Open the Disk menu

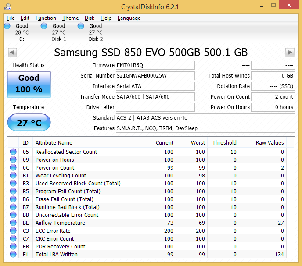point(90,18)
